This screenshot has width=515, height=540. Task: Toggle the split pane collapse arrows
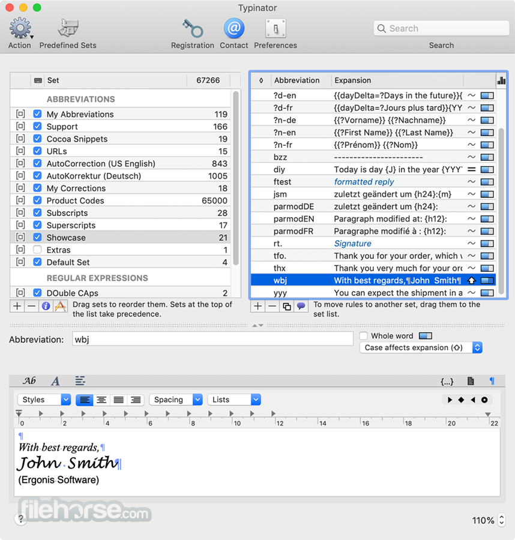(x=257, y=325)
